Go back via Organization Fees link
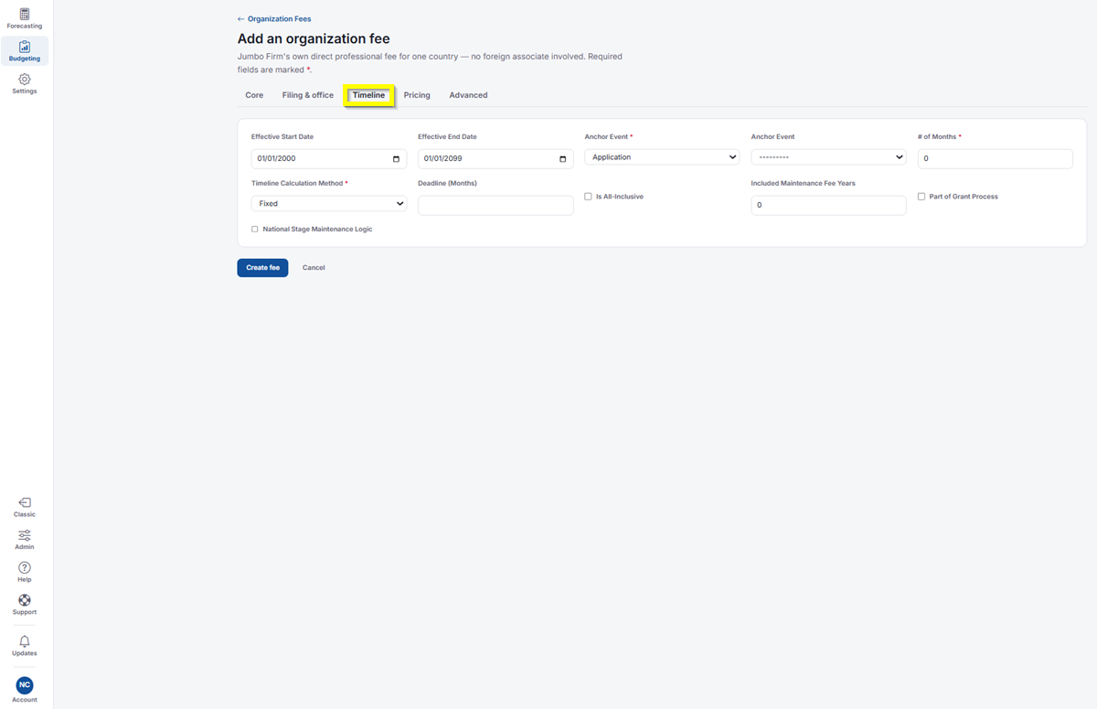Screen dimensions: 1097x709 tap(274, 19)
